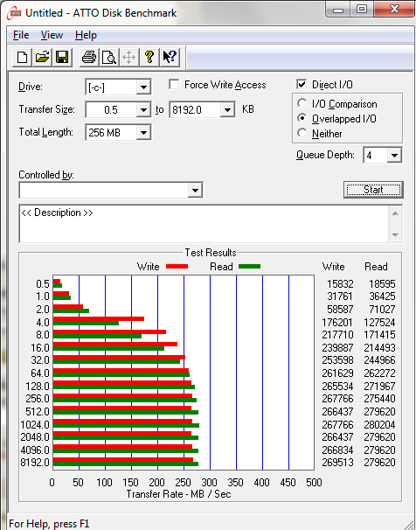The image size is (416, 530).
Task: Choose the Neither radio option
Action: [x=302, y=133]
